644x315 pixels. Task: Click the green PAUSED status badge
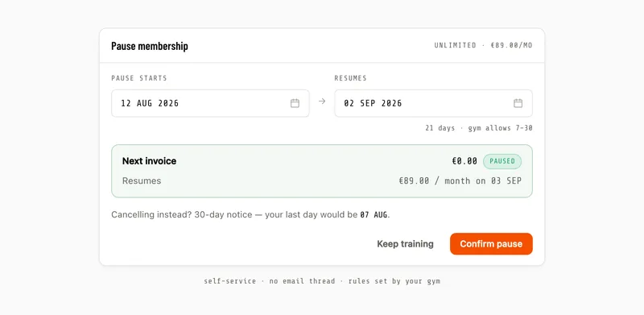pos(502,161)
